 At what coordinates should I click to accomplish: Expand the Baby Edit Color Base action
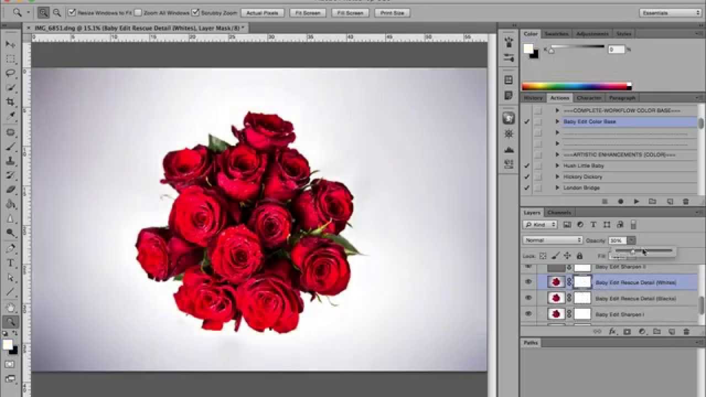click(557, 121)
